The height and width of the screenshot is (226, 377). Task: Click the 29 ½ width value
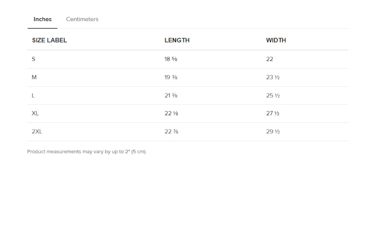click(x=273, y=131)
